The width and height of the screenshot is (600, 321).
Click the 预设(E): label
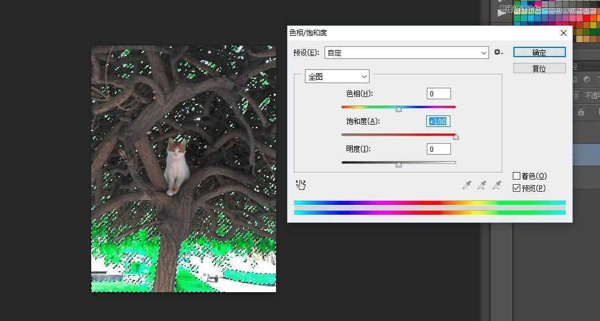(306, 53)
